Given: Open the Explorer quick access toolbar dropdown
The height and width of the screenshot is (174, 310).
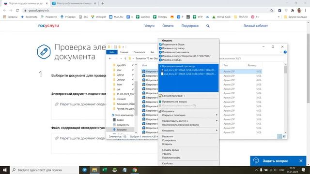Looking at the screenshot, I should tap(123, 47).
